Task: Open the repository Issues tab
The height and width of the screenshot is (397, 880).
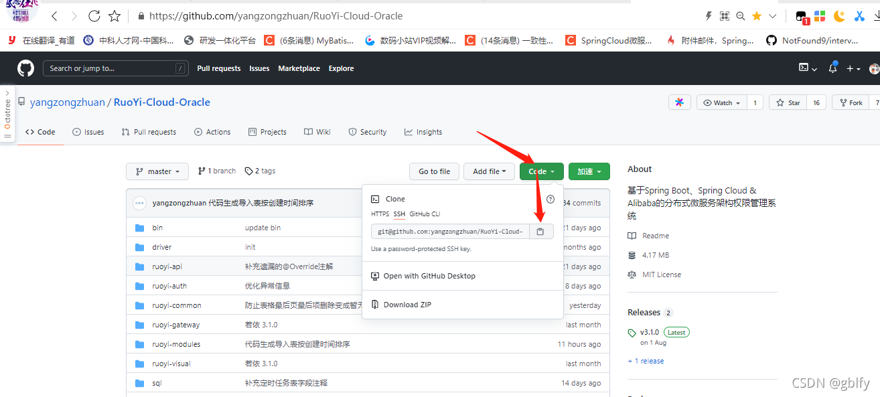Action: (88, 132)
